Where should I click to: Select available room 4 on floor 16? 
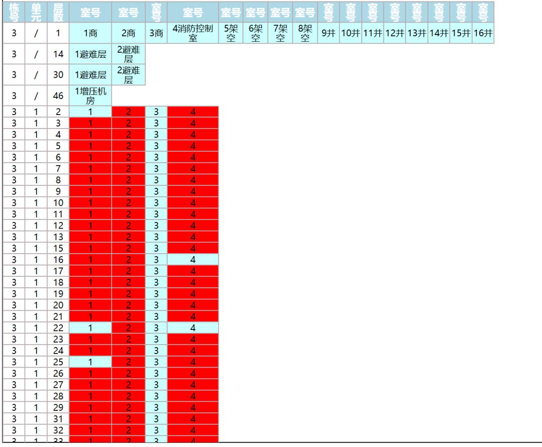pos(193,260)
